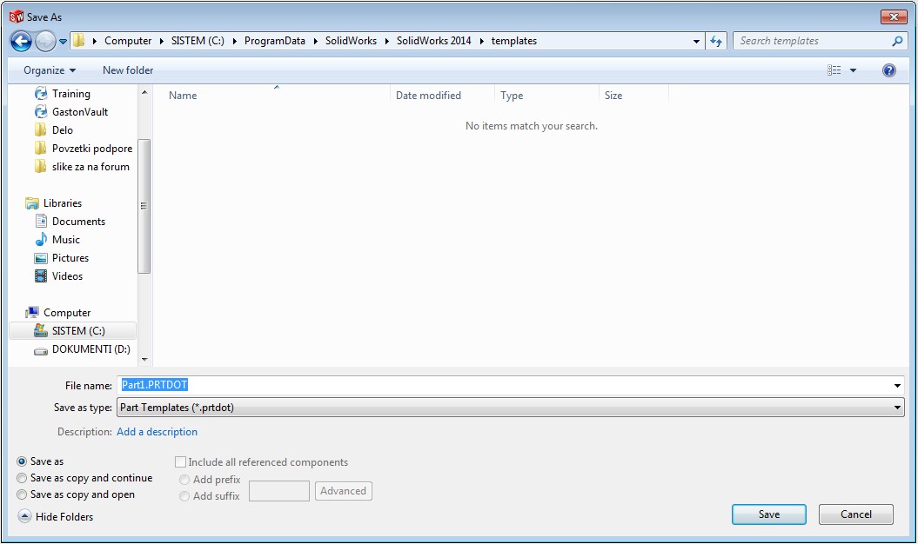Choose Save as copy and continue
This screenshot has height=544, width=918.
(x=22, y=478)
